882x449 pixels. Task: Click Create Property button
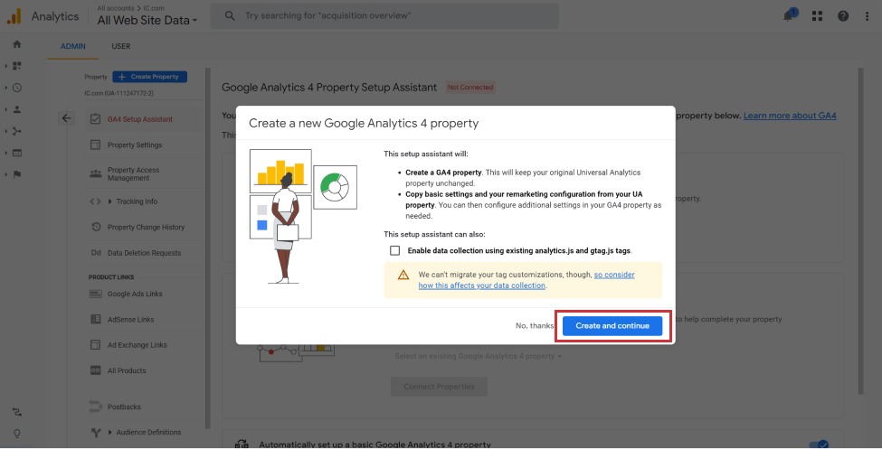click(149, 77)
